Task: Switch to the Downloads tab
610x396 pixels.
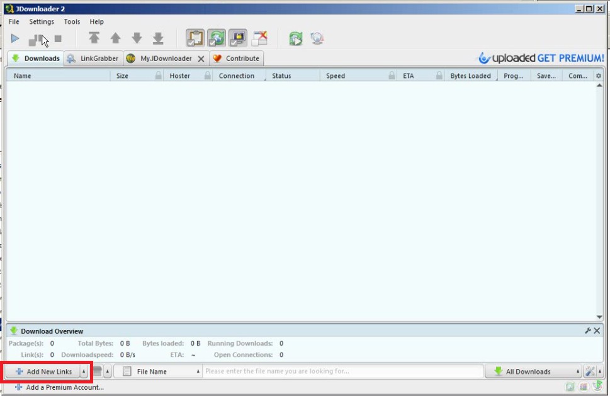Action: (36, 58)
